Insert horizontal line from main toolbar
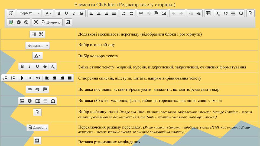The height and width of the screenshot is (146, 260). tap(233, 13)
